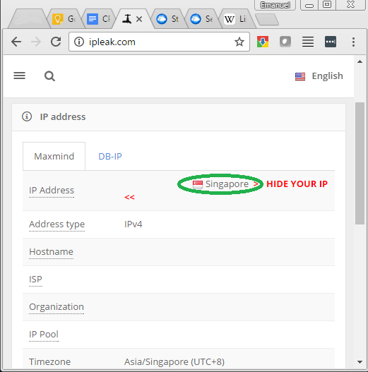This screenshot has height=372, width=368.
Task: Open the colorful download extension icon
Action: [x=263, y=42]
